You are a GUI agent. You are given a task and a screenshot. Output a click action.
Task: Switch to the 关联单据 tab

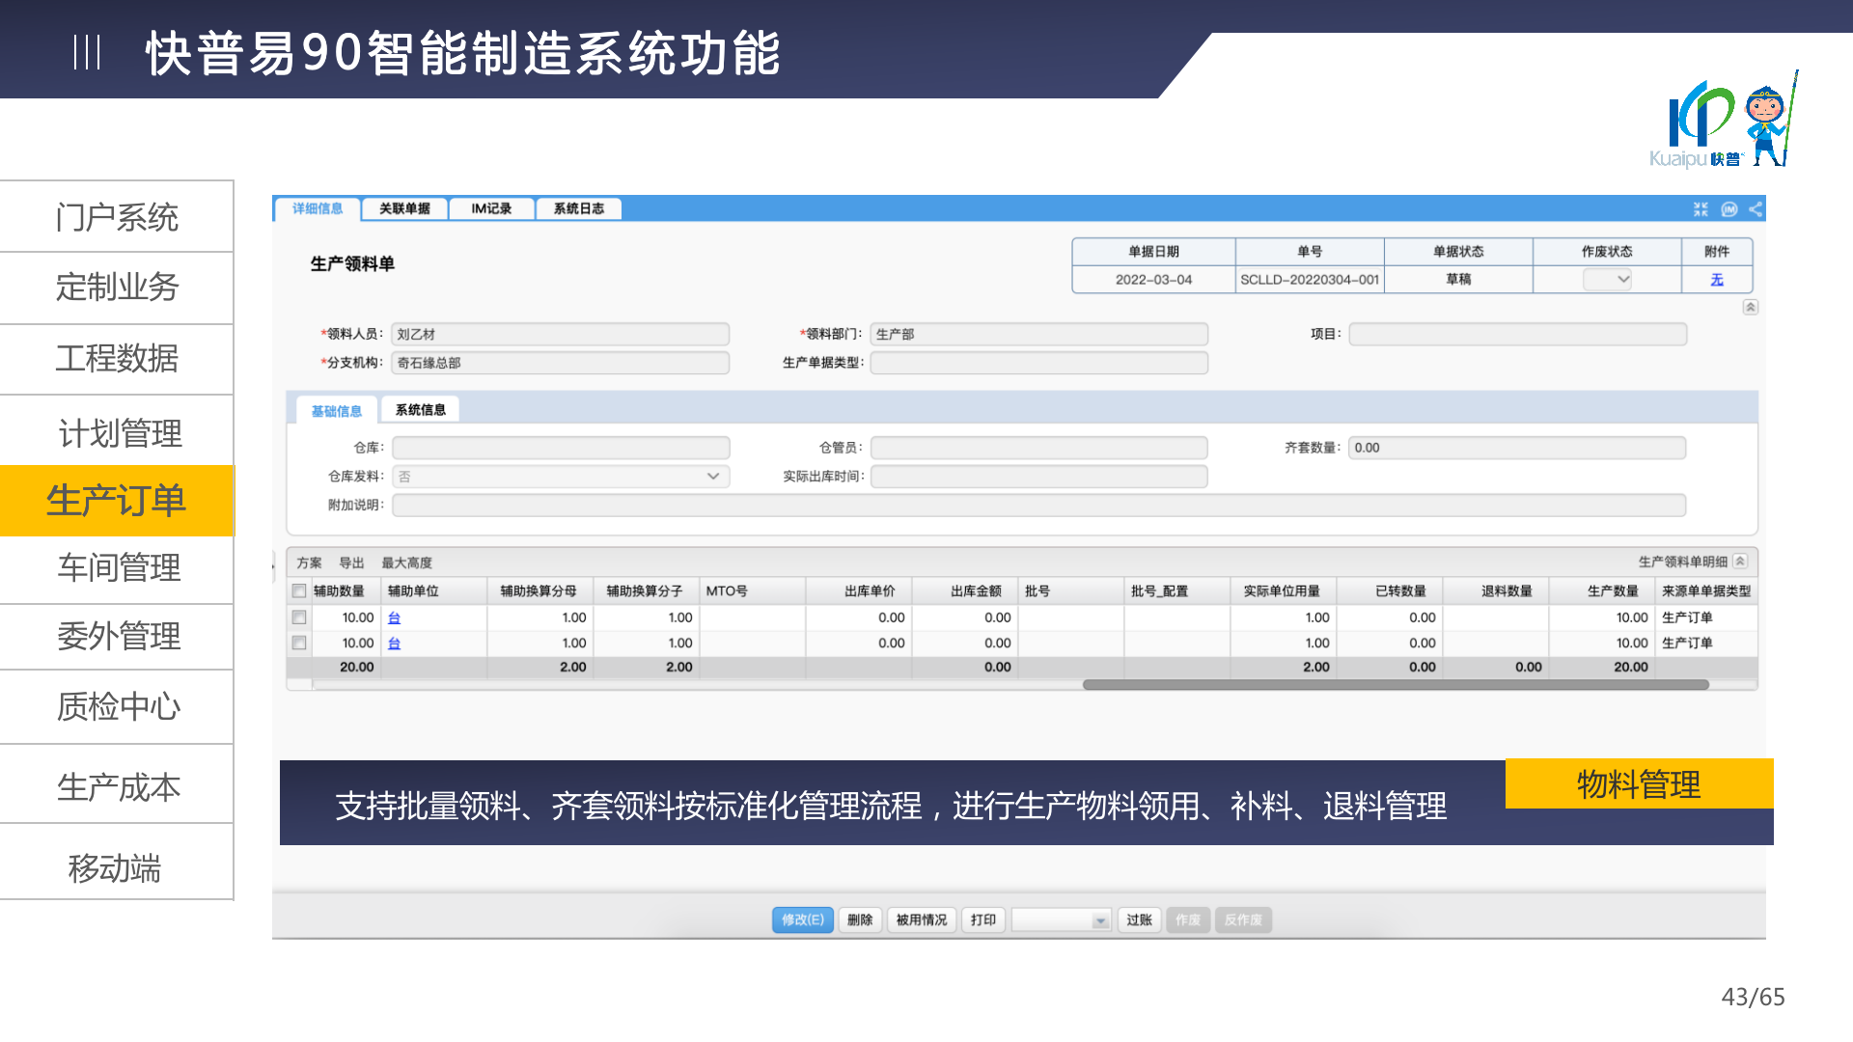(404, 208)
